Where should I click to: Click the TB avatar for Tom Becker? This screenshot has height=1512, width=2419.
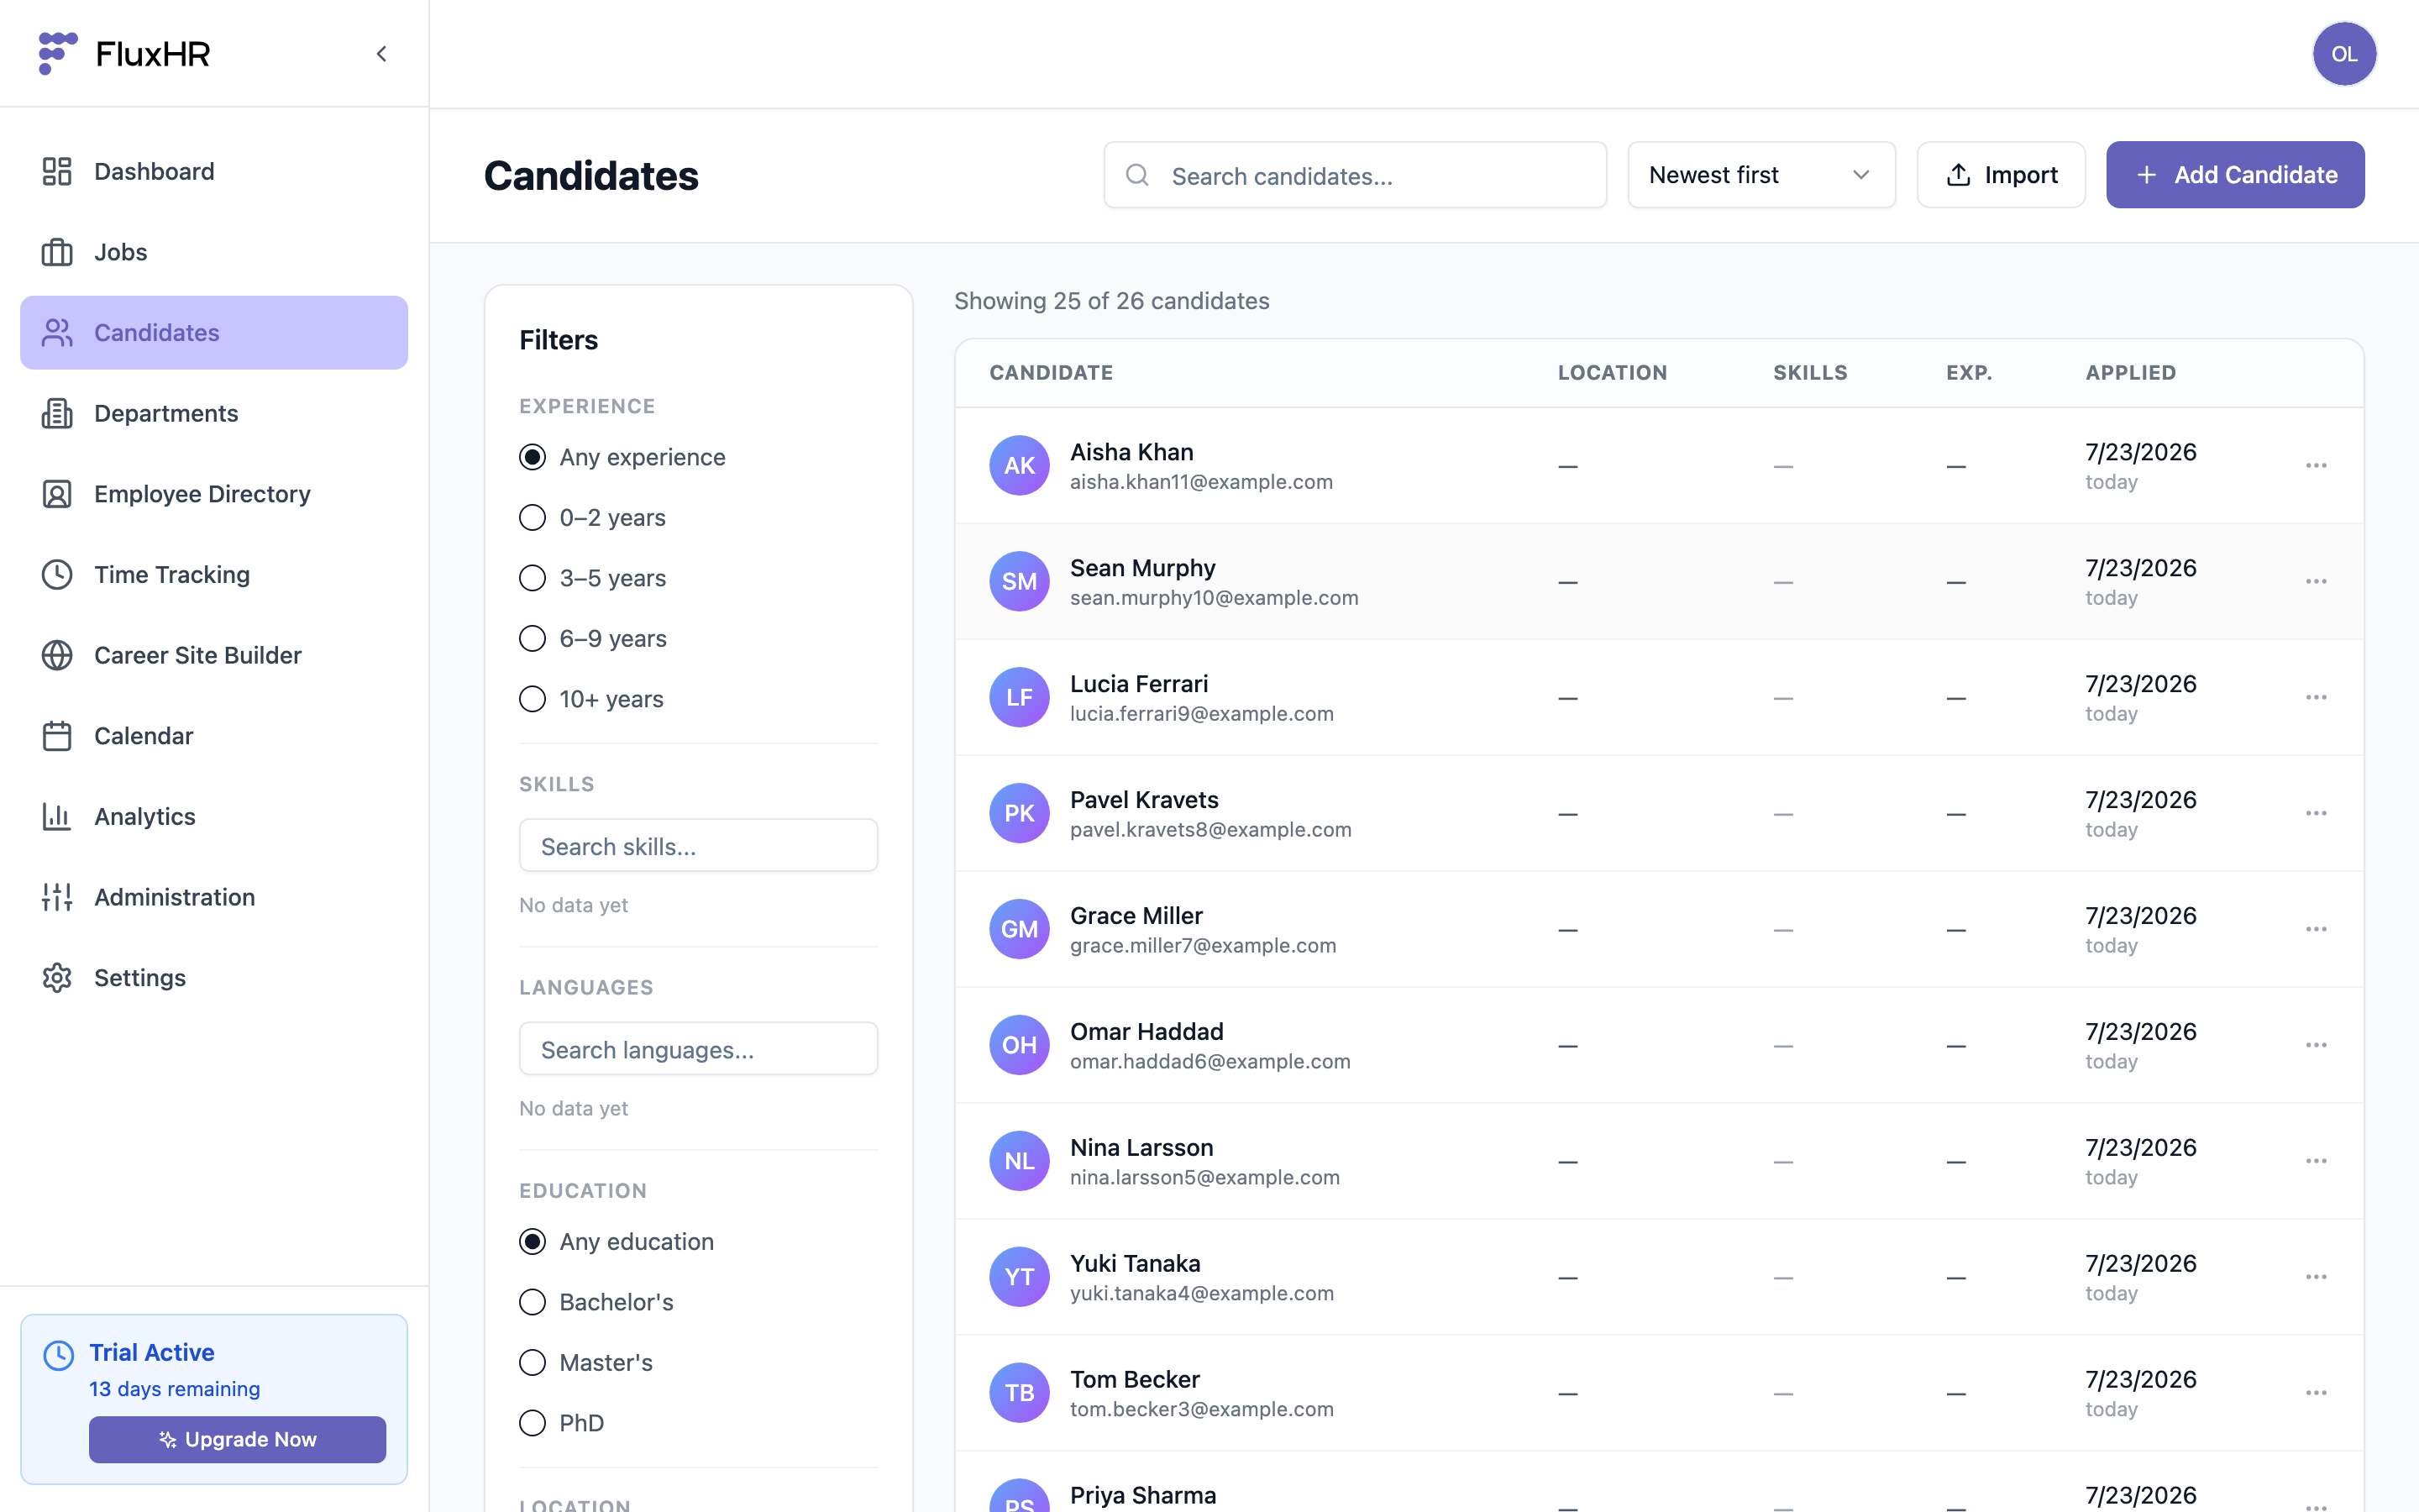1020,1393
